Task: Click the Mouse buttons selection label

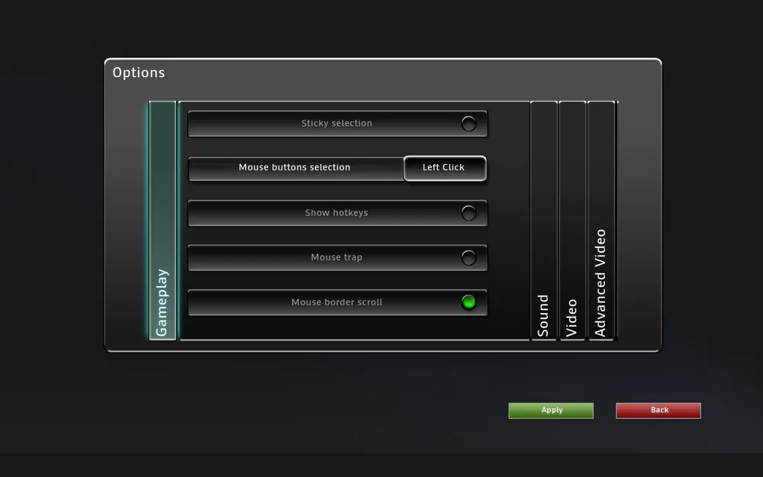Action: pos(295,168)
